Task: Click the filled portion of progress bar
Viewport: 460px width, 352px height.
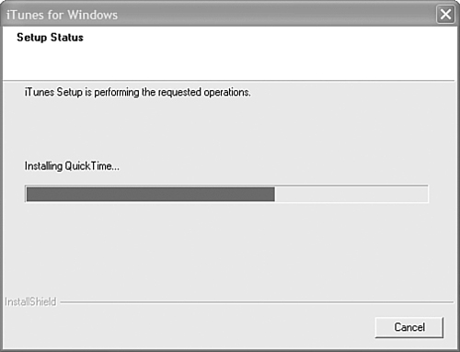Action: click(x=151, y=194)
